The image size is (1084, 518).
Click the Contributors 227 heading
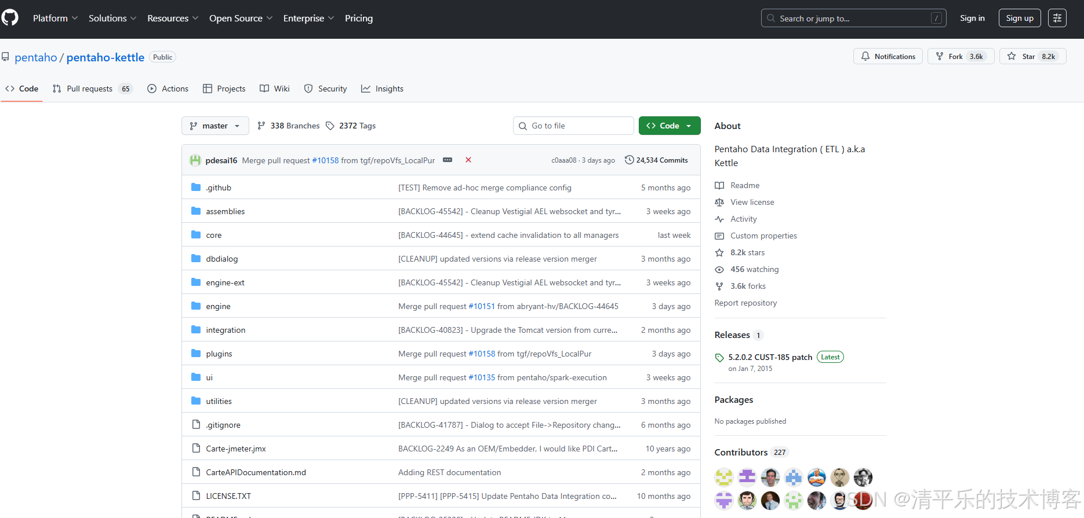point(751,452)
